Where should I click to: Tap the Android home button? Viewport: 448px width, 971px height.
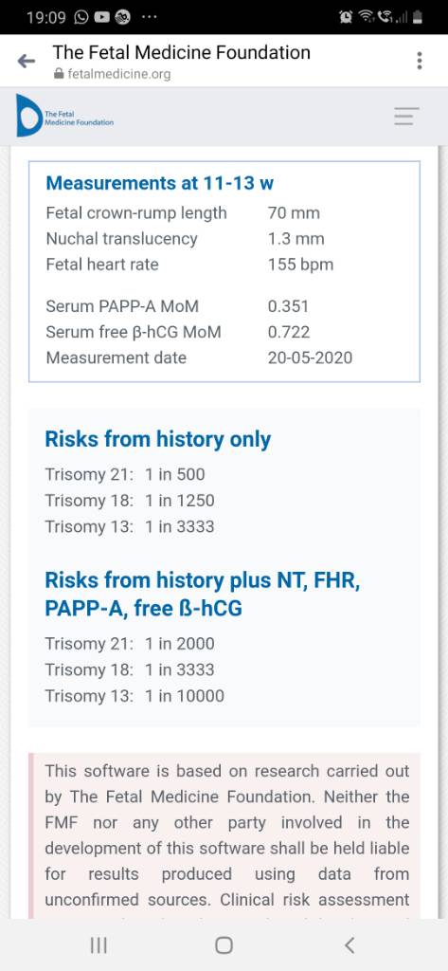(x=224, y=945)
